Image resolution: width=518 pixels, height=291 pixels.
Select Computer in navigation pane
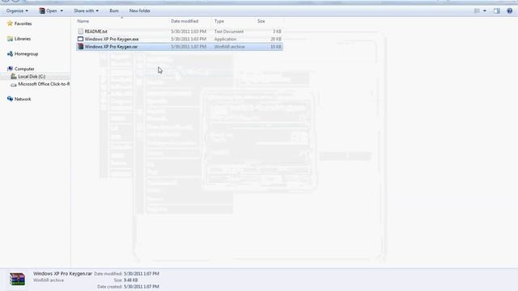[24, 69]
